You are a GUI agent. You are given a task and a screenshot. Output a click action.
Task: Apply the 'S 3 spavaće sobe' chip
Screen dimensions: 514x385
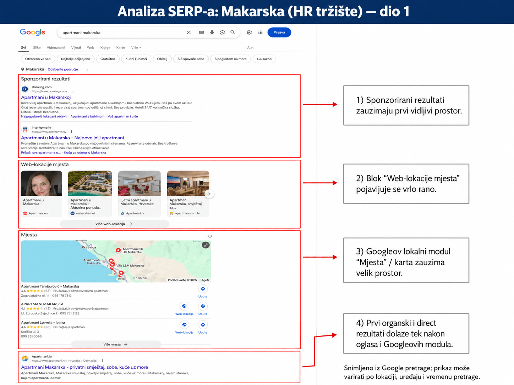[x=191, y=59]
